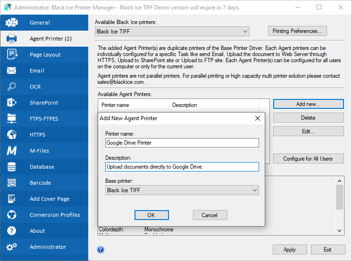Image resolution: width=352 pixels, height=261 pixels.
Task: Cancel the Add New Agent Printer dialog
Action: click(x=210, y=215)
